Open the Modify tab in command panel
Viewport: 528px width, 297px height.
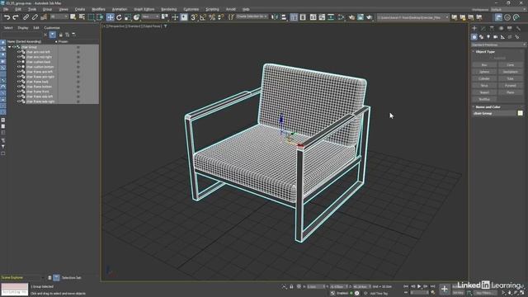(483, 28)
